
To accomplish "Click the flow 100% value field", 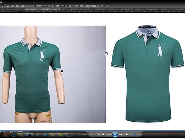I will 63,6.
